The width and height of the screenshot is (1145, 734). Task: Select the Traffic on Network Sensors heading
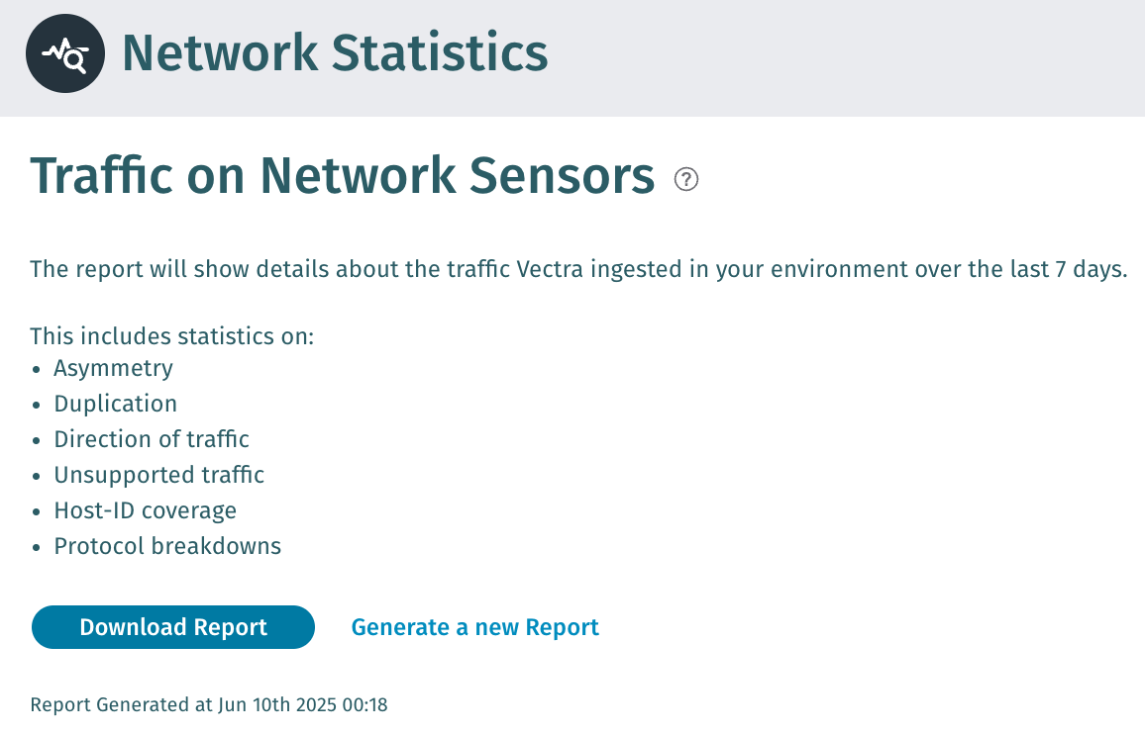(342, 176)
